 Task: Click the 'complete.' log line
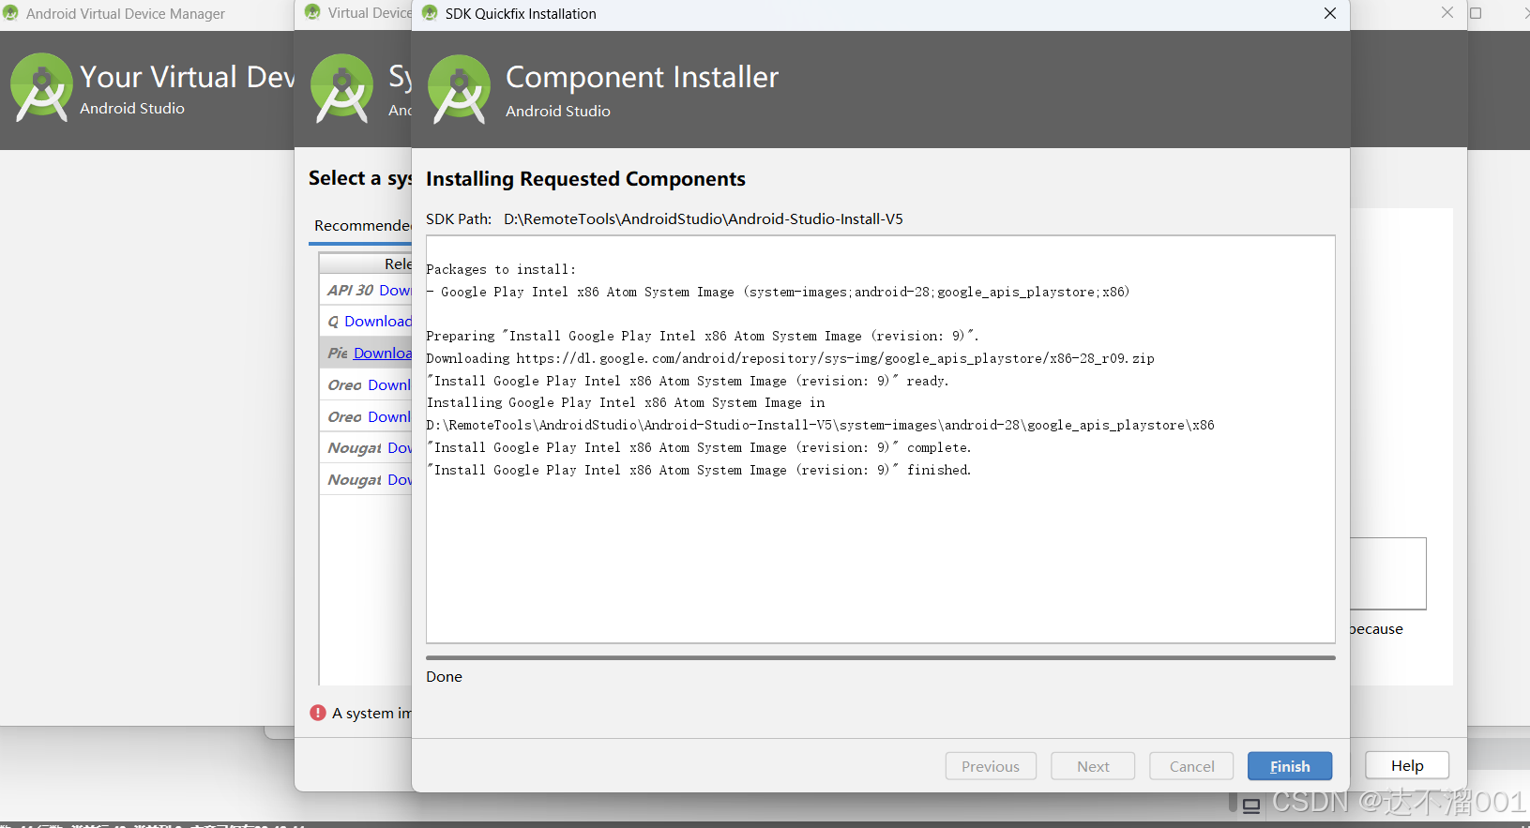pos(699,448)
